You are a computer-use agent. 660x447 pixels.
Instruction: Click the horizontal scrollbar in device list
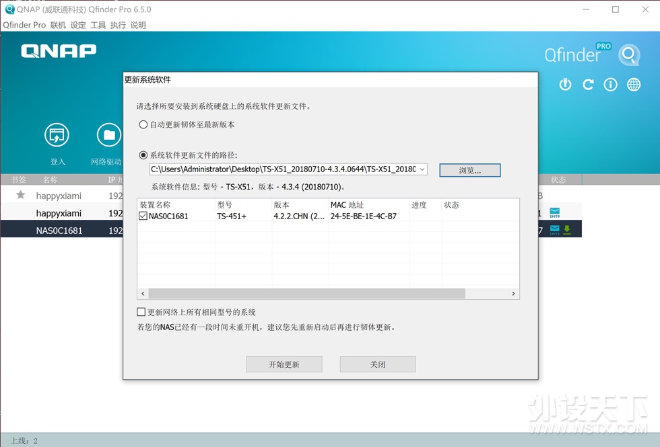click(307, 293)
